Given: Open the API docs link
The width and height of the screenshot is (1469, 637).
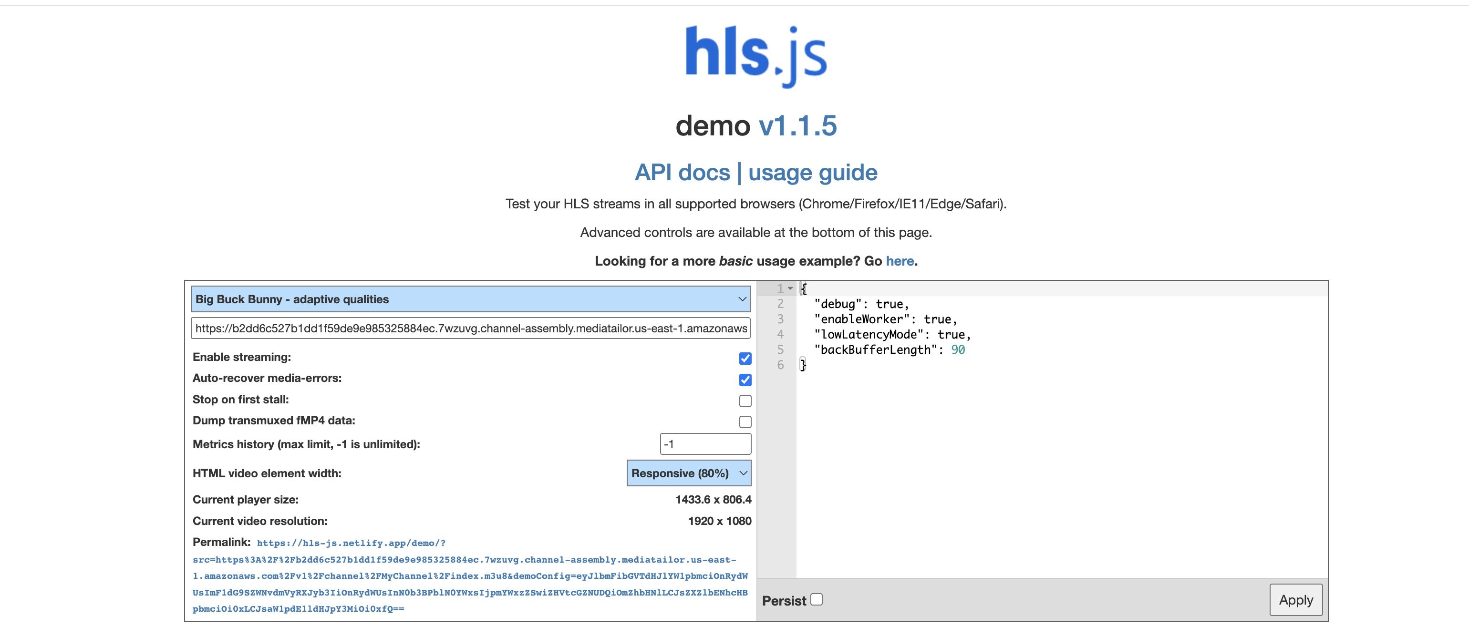Looking at the screenshot, I should [682, 172].
